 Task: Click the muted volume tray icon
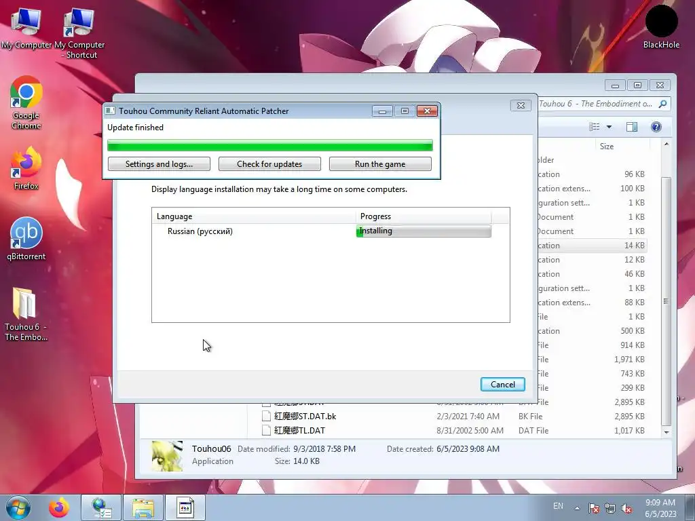click(626, 508)
